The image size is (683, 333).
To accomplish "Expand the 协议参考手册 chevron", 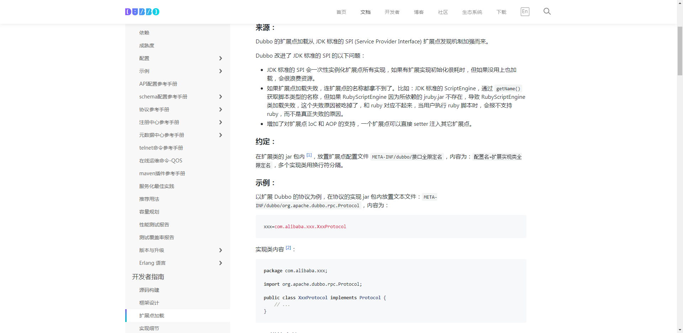I will pyautogui.click(x=221, y=109).
